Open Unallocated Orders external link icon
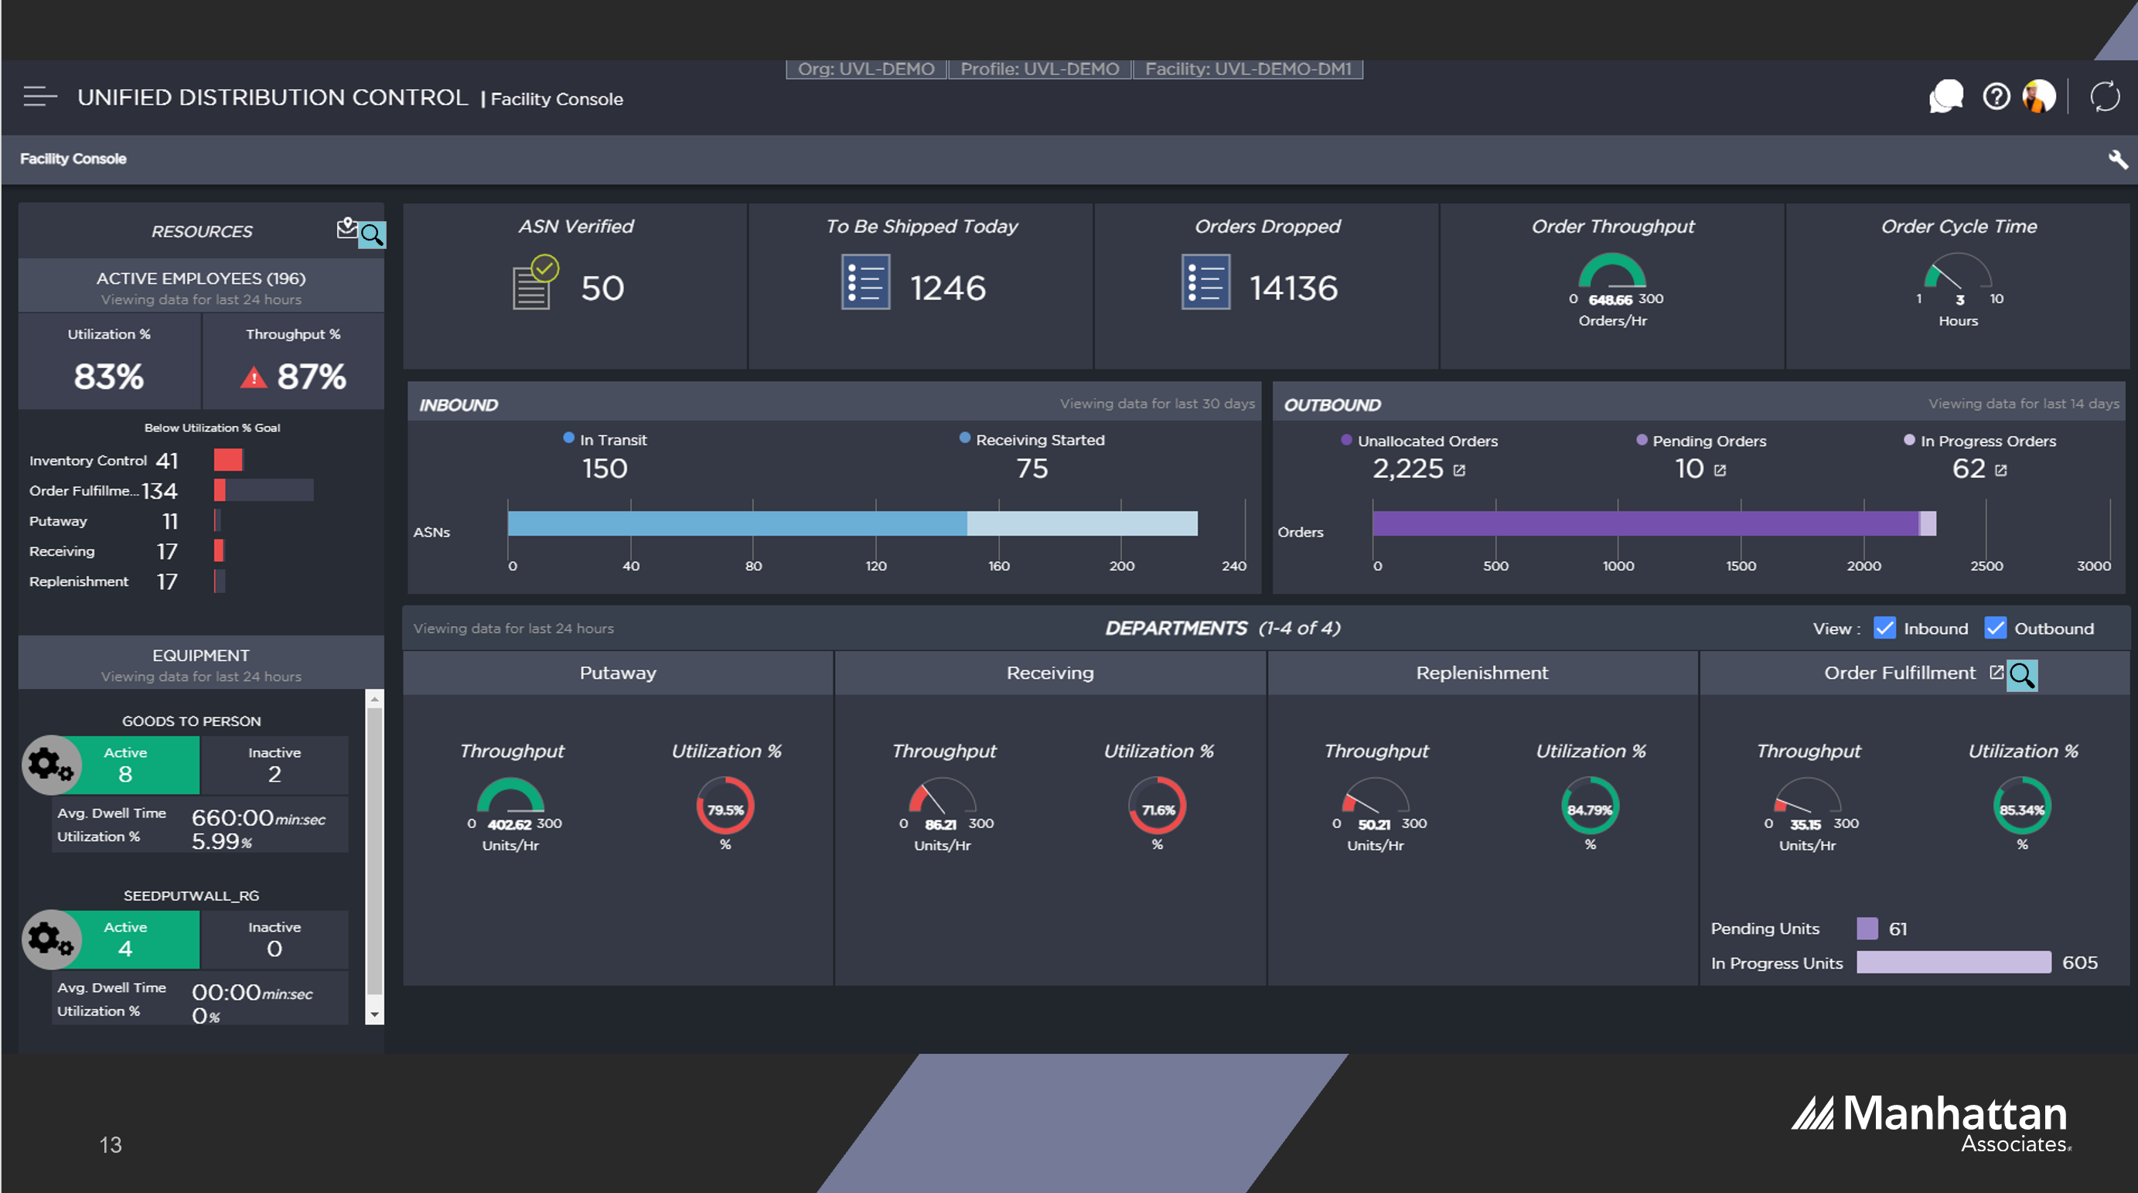Image resolution: width=2138 pixels, height=1193 pixels. point(1459,470)
